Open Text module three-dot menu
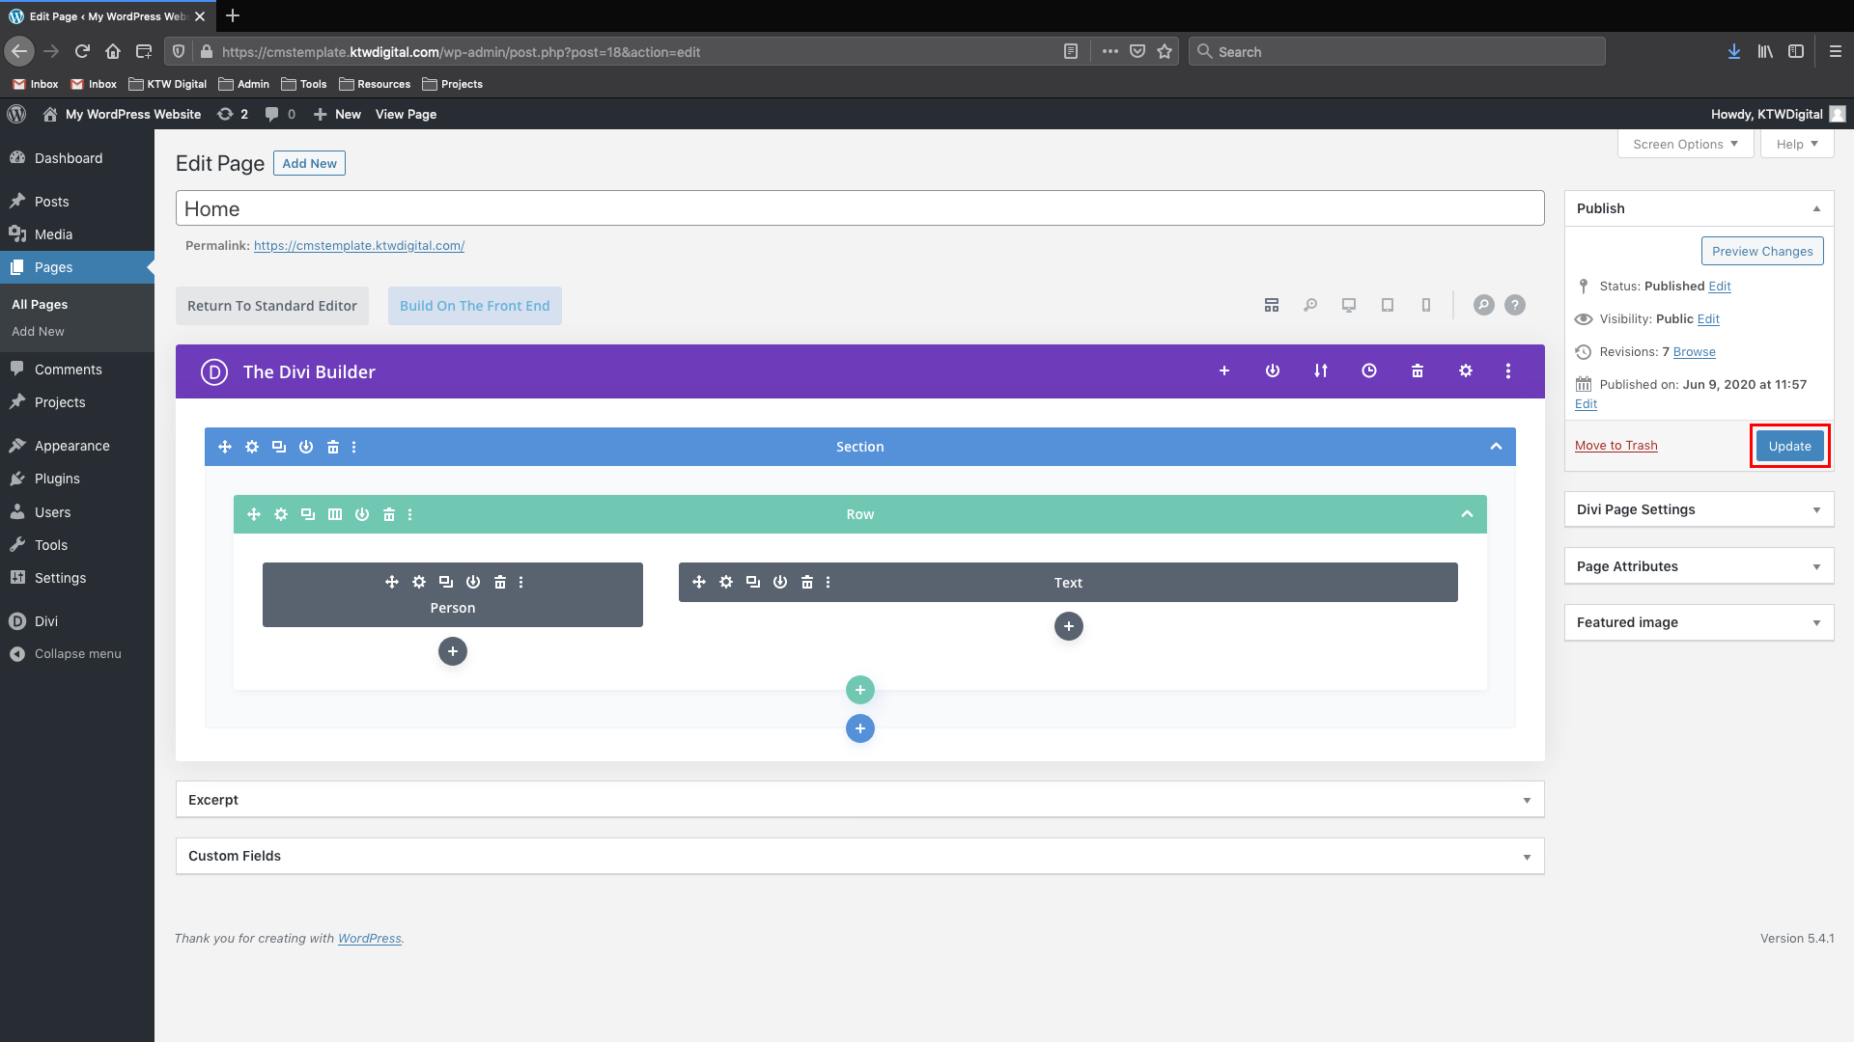Viewport: 1854px width, 1042px height. click(x=829, y=582)
